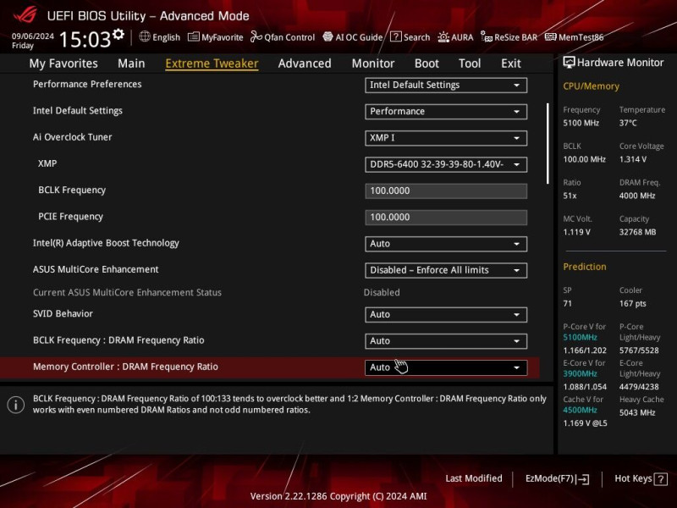This screenshot has width=677, height=508.
Task: Click the 15:03 clock display
Action: [85, 39]
